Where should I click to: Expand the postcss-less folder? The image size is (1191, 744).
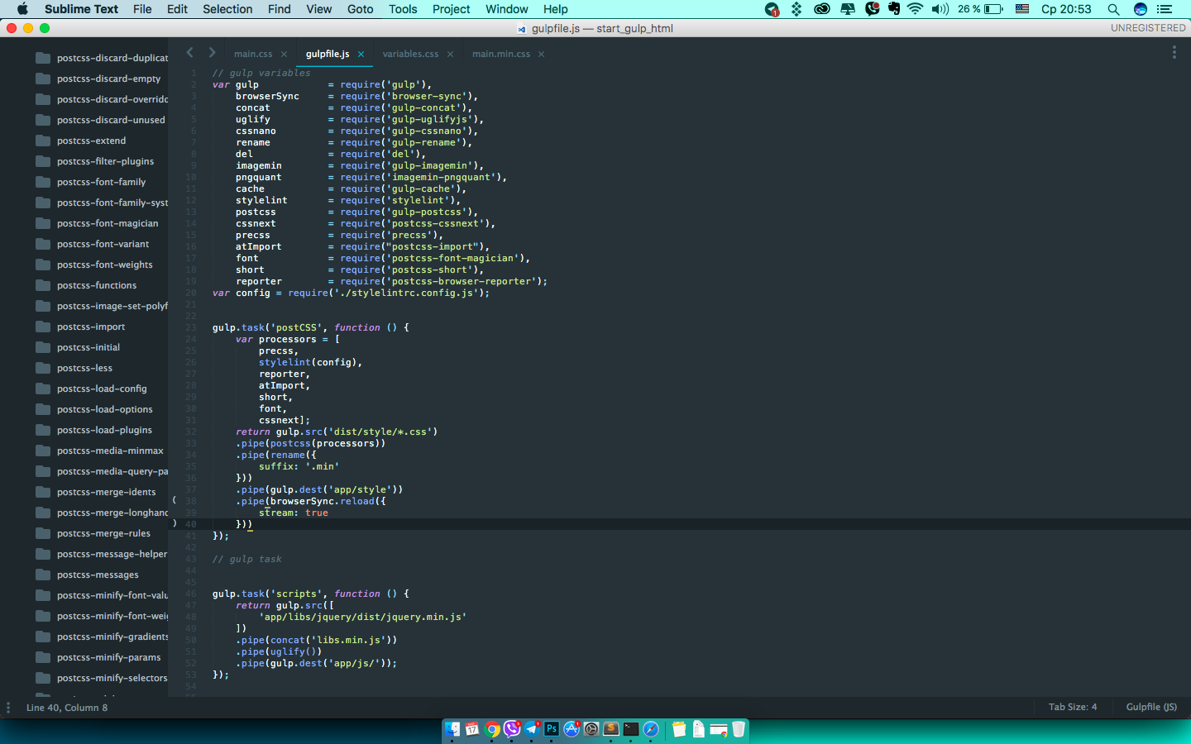[75, 368]
